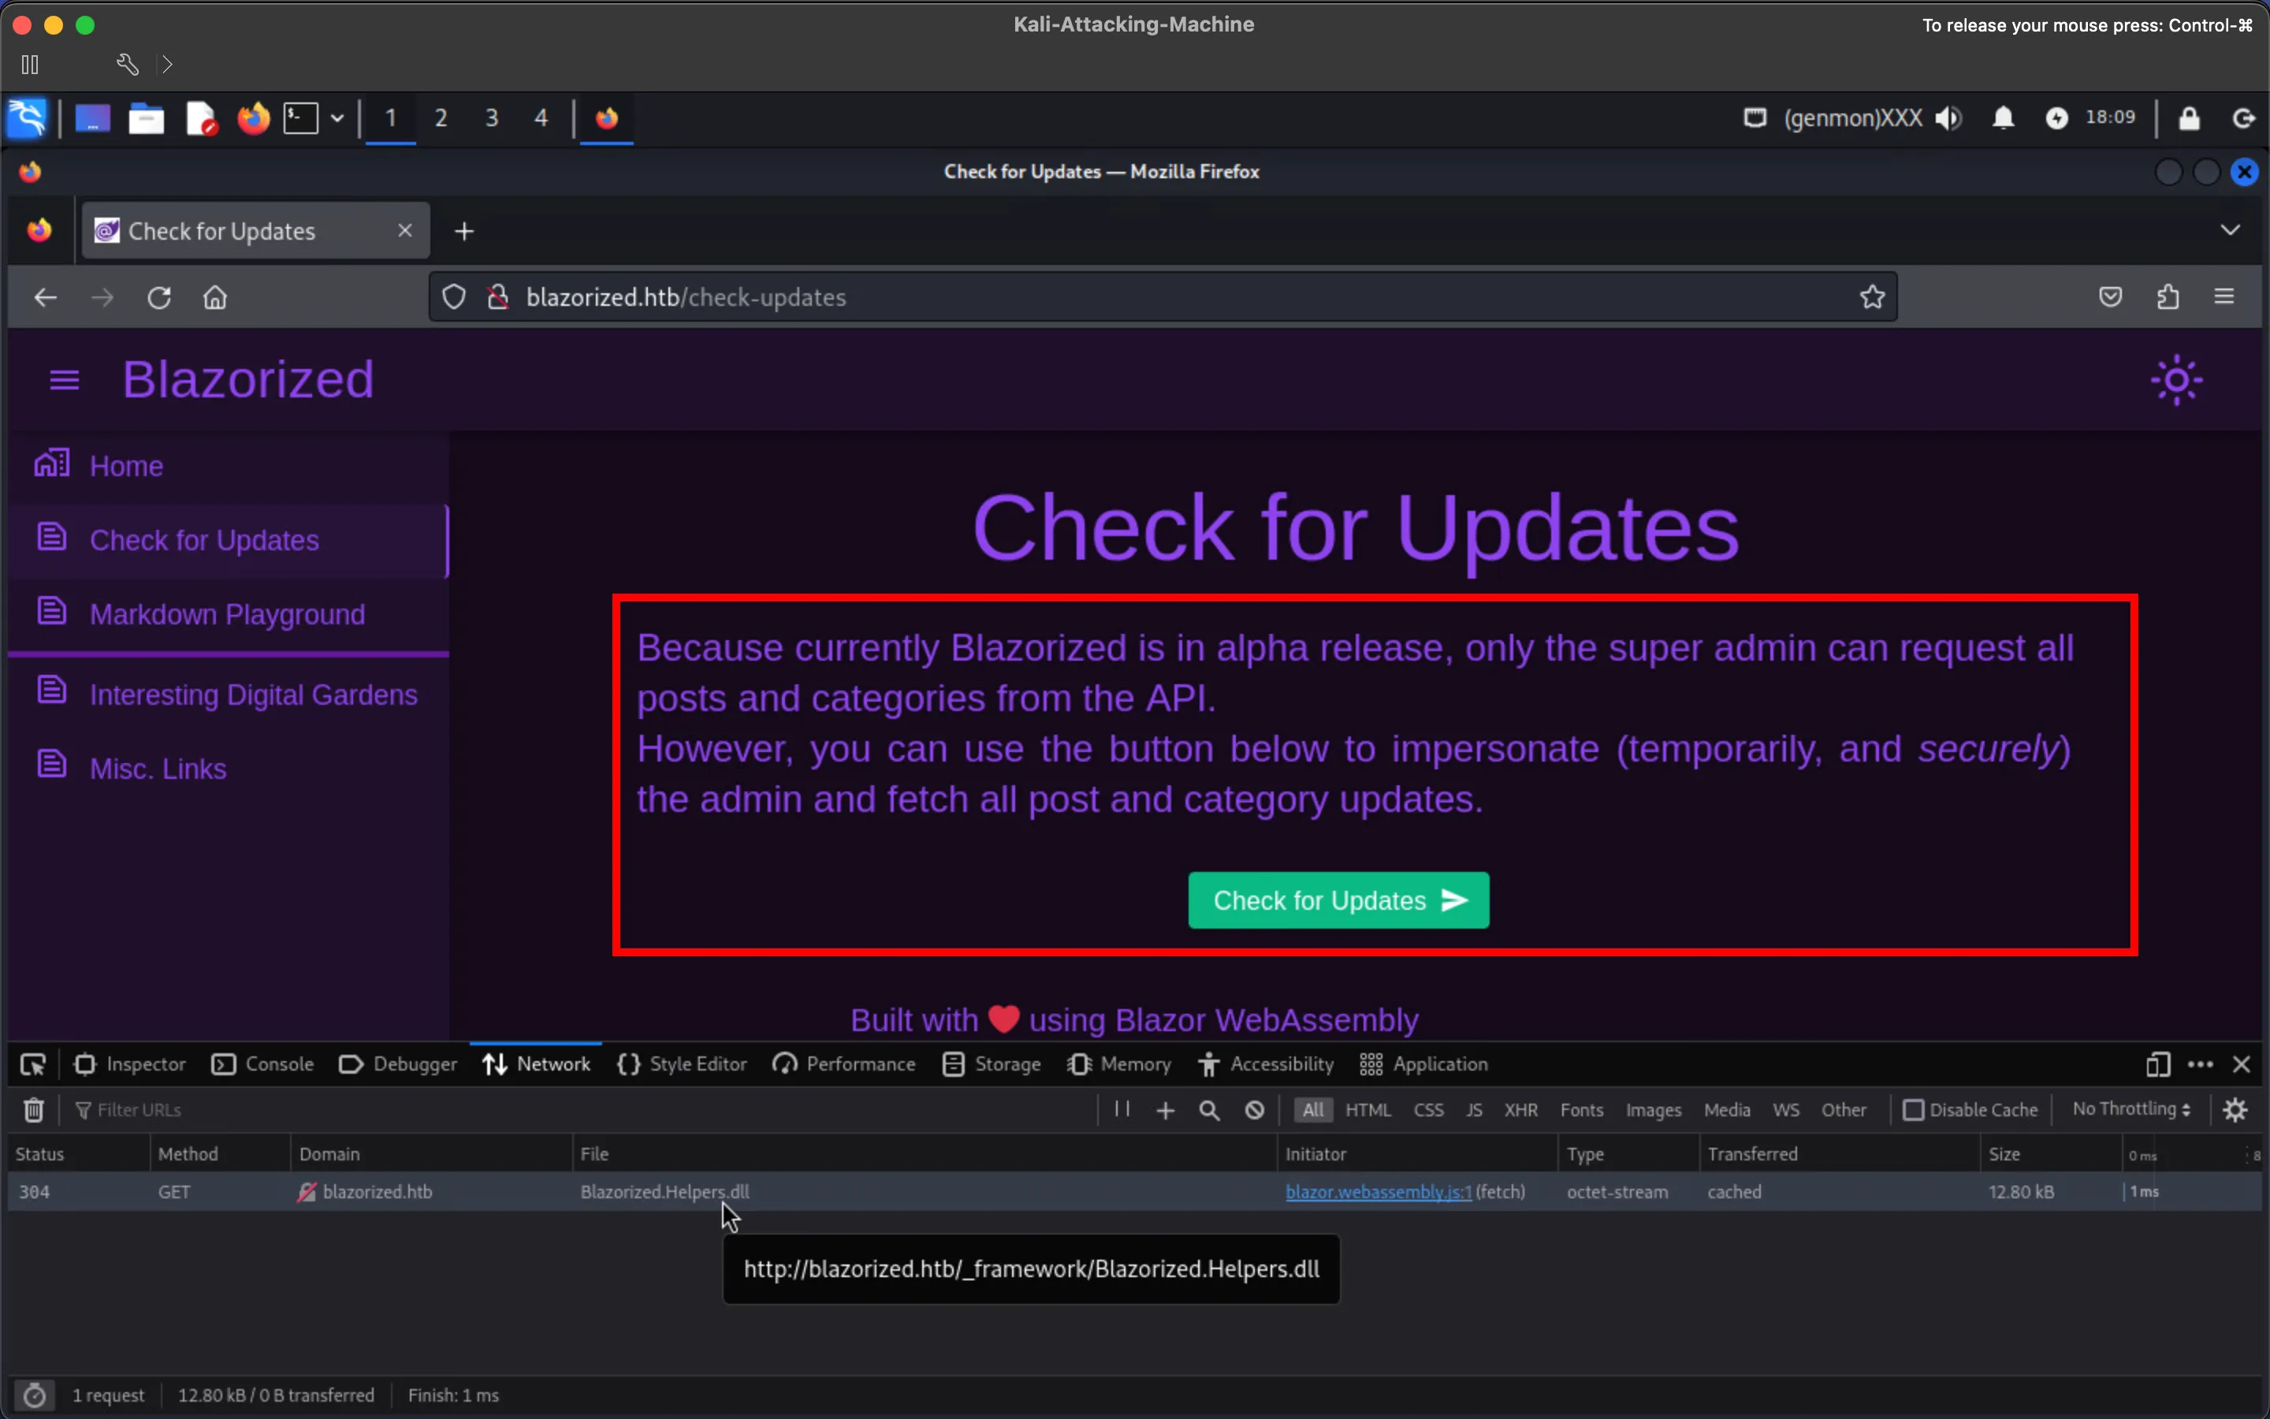Open the Kali applications menu
The height and width of the screenshot is (1419, 2270).
[28, 118]
